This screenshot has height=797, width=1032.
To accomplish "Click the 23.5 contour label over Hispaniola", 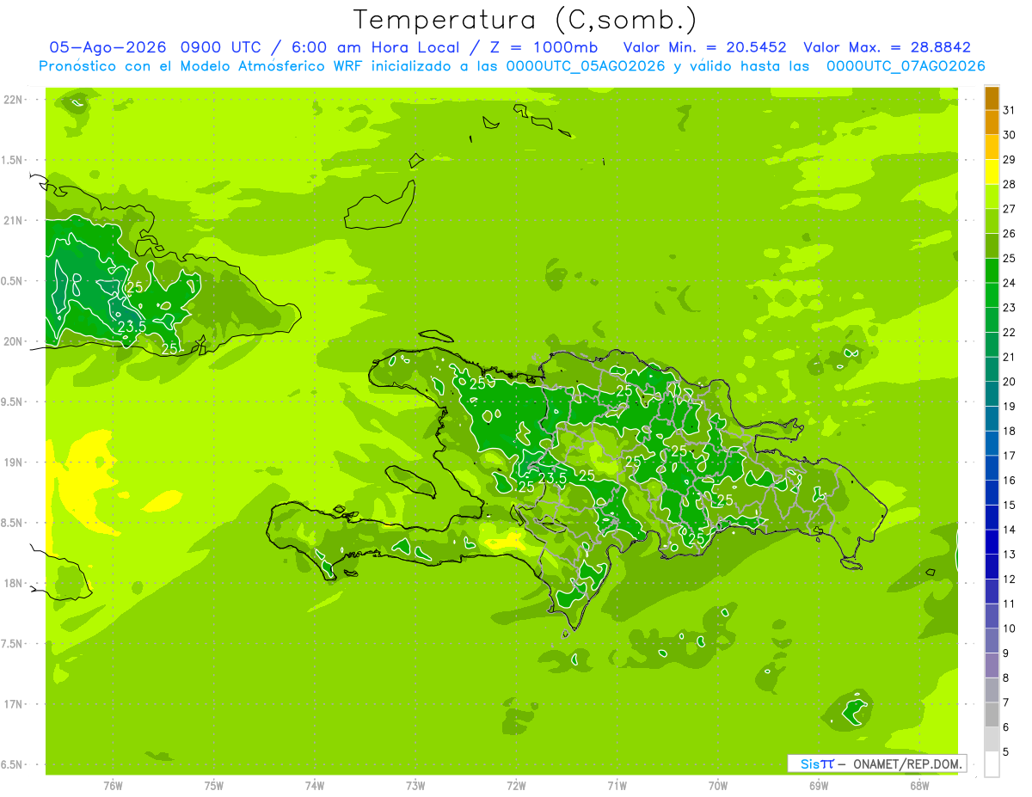I will 552,478.
